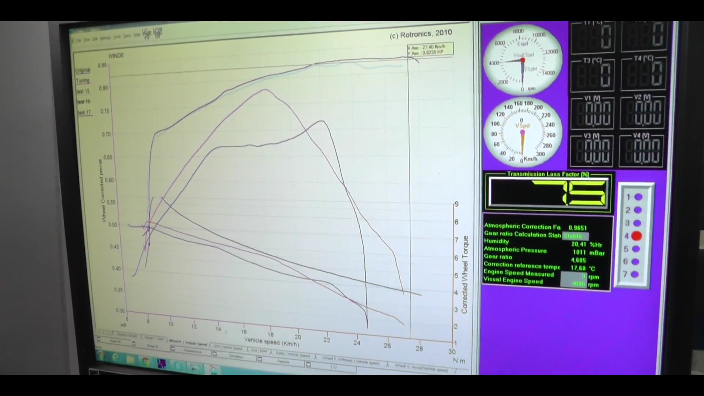Image resolution: width=704 pixels, height=396 pixels.
Task: Click the V3 voltage display
Action: [591, 151]
